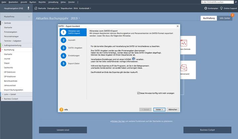The image size is (238, 139).
Task: Click the Weiter button
Action: 159,109
